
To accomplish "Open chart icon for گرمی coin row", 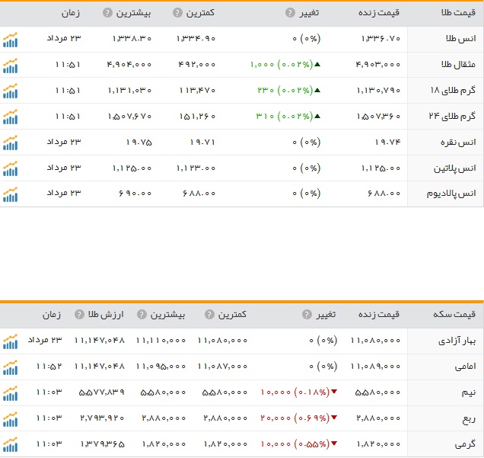I will click(x=10, y=445).
